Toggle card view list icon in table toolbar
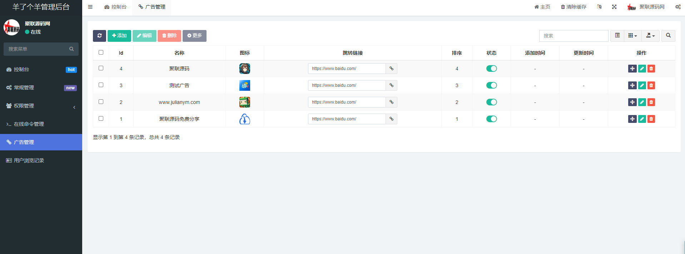685x254 pixels. tap(617, 36)
